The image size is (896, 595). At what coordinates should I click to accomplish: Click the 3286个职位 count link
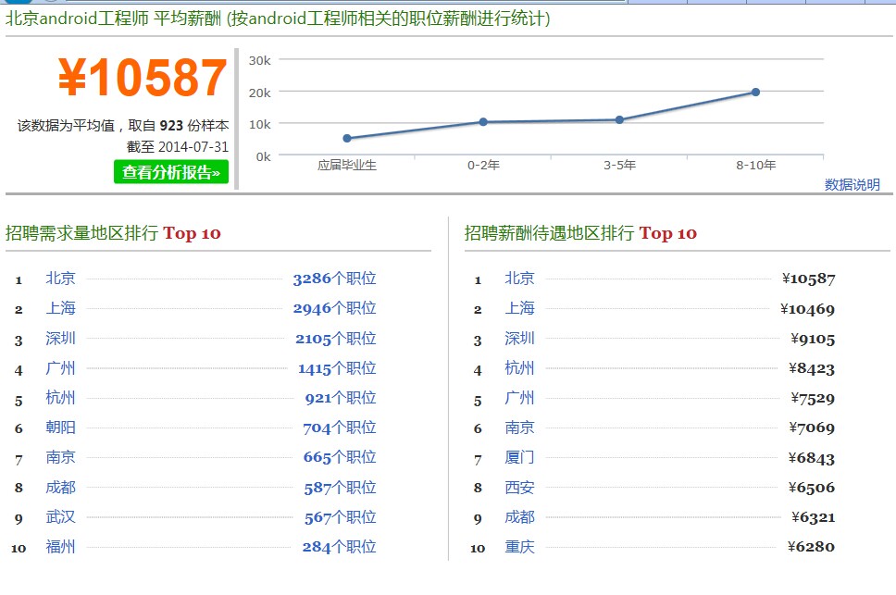[334, 279]
